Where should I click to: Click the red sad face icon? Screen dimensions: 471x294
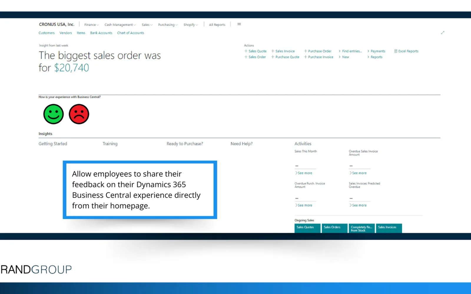[x=79, y=114]
